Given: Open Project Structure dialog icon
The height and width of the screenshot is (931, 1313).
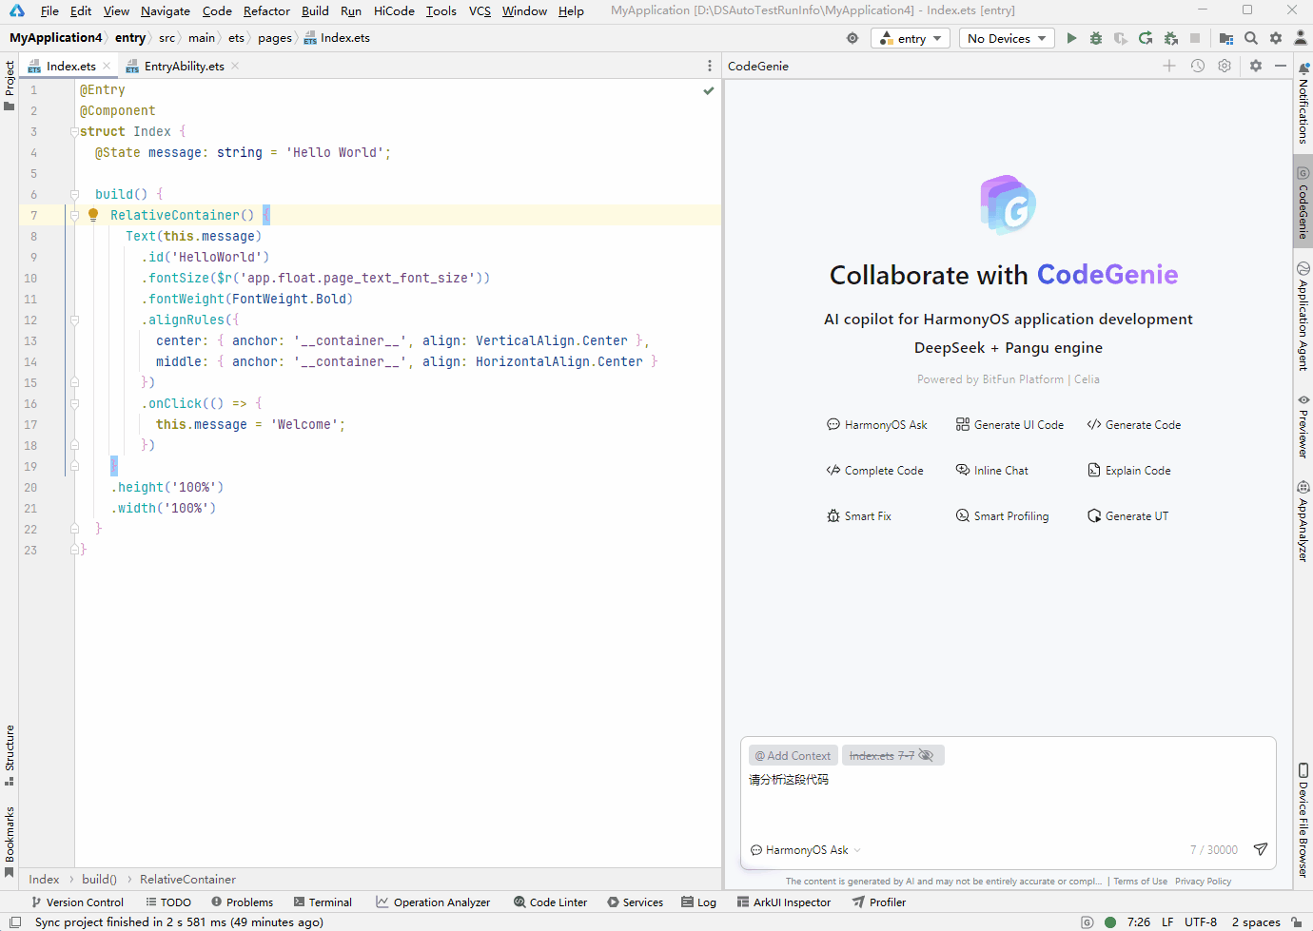Looking at the screenshot, I should (x=1226, y=38).
